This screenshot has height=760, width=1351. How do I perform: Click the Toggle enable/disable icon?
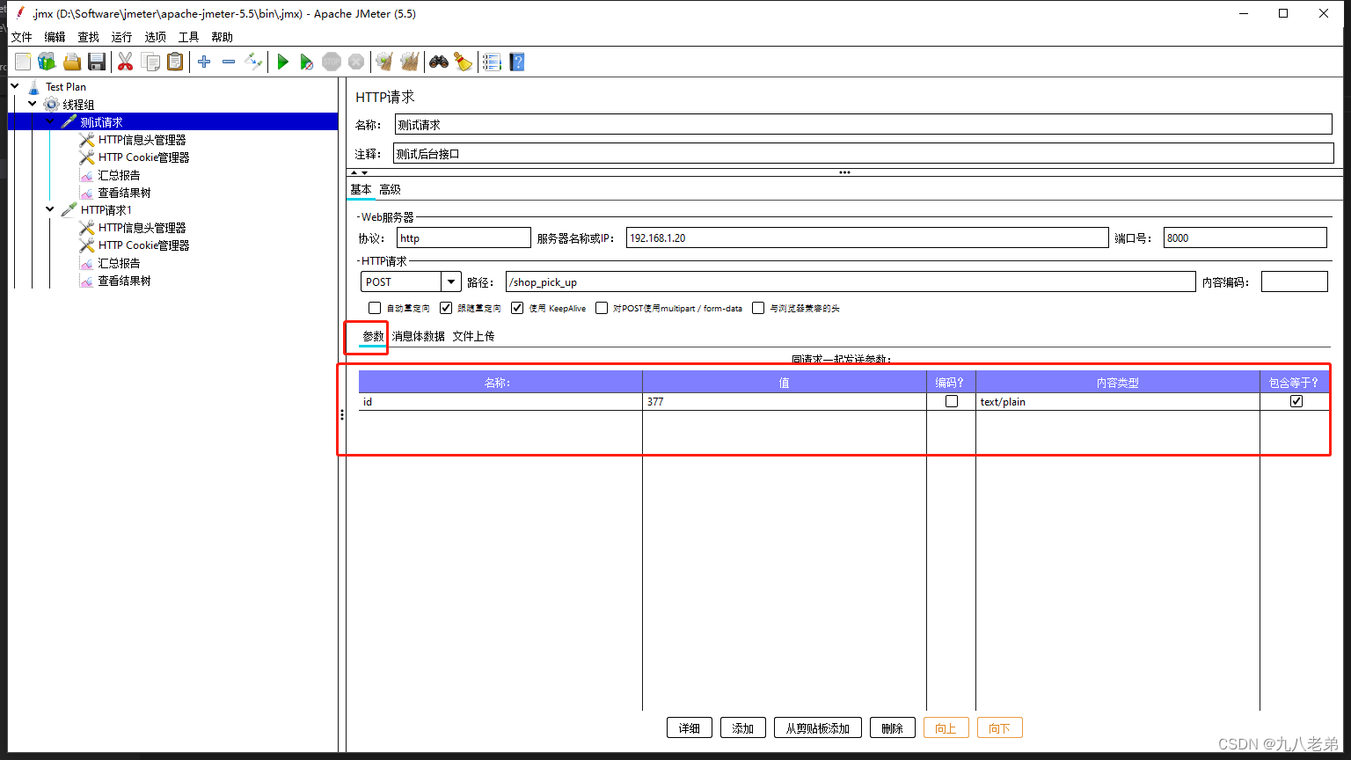pyautogui.click(x=253, y=62)
